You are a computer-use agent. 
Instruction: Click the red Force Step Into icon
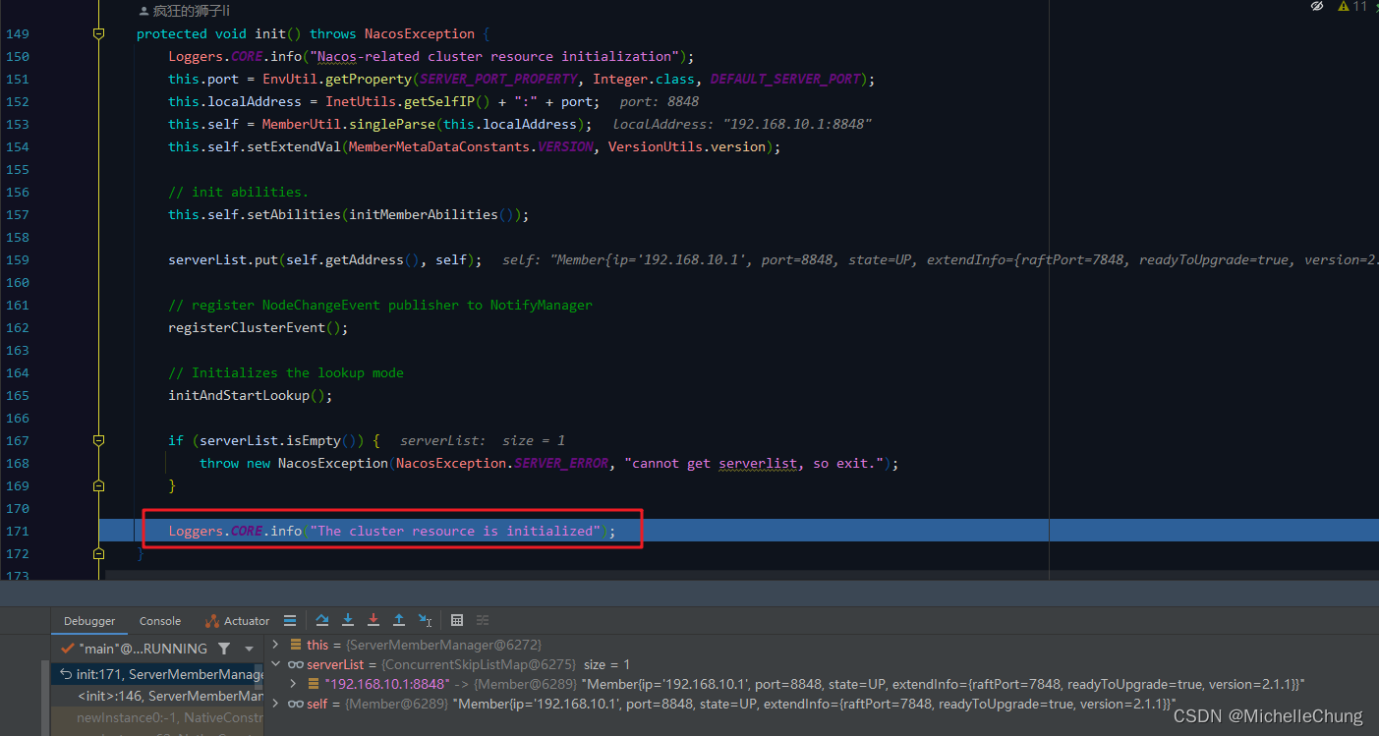pyautogui.click(x=373, y=620)
